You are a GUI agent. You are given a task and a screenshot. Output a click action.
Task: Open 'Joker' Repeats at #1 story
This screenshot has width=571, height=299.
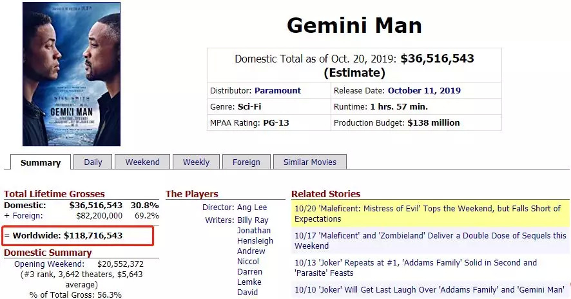point(416,267)
